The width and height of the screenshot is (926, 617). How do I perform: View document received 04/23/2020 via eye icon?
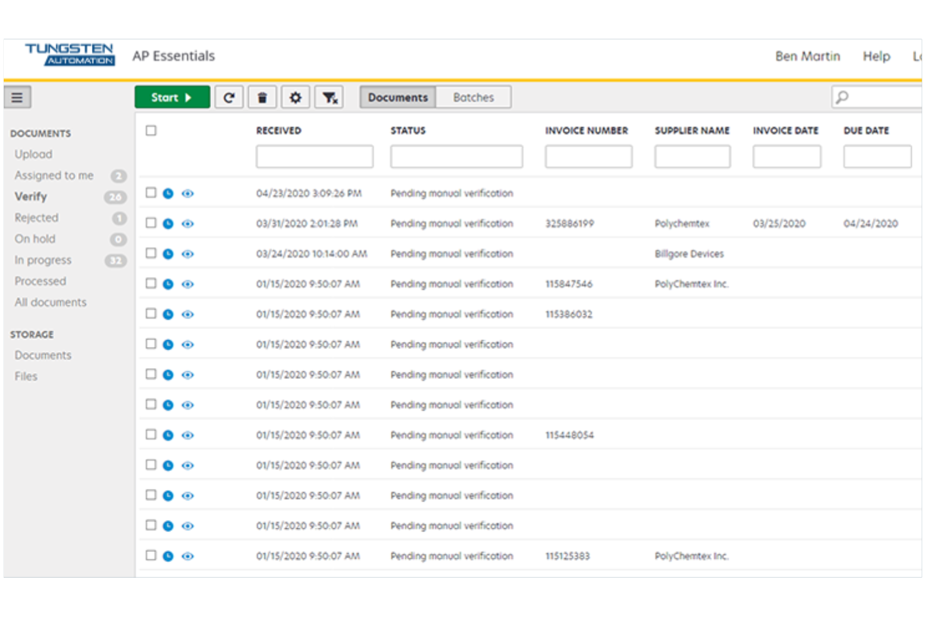[x=188, y=193]
